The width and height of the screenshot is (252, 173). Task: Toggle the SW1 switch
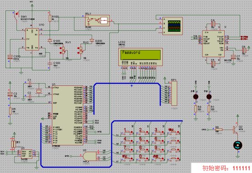(x=17, y=14)
